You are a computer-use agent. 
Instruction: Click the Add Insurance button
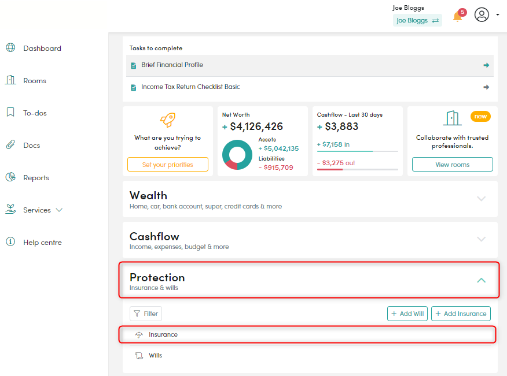coord(461,313)
